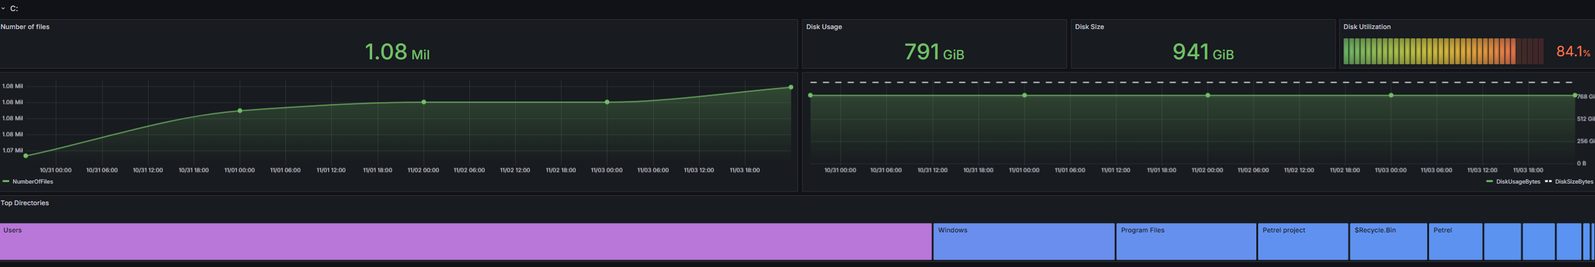This screenshot has height=267, width=1595.
Task: Select the $Recycle.Bin directory block
Action: pyautogui.click(x=1389, y=242)
